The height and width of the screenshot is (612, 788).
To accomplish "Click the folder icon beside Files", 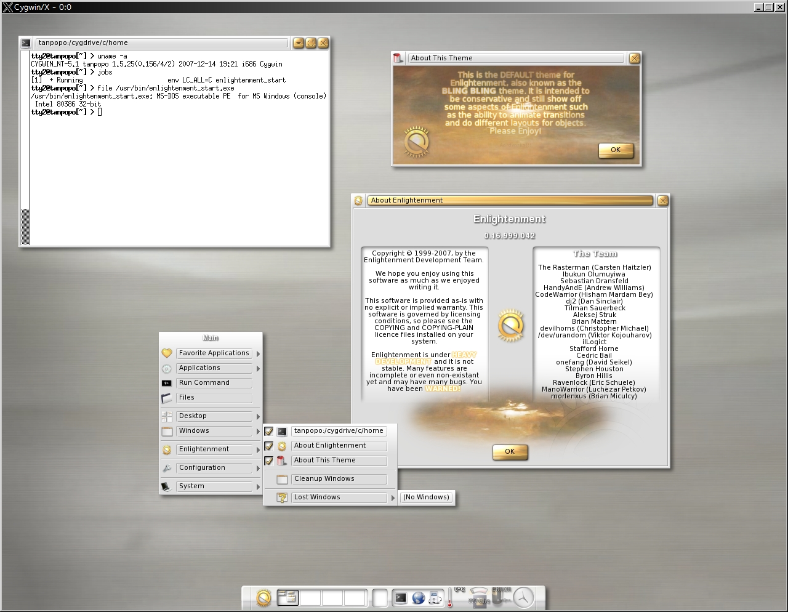I will (167, 398).
